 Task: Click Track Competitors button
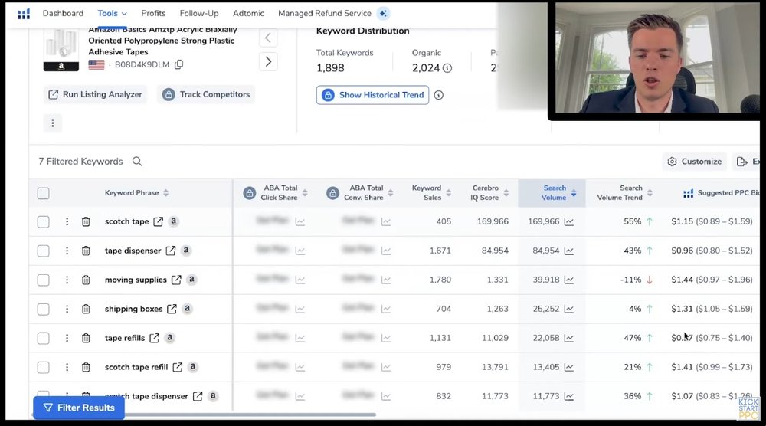pos(206,95)
